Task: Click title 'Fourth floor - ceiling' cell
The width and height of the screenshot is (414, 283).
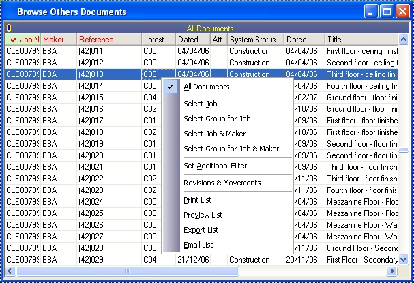Action: (362, 86)
